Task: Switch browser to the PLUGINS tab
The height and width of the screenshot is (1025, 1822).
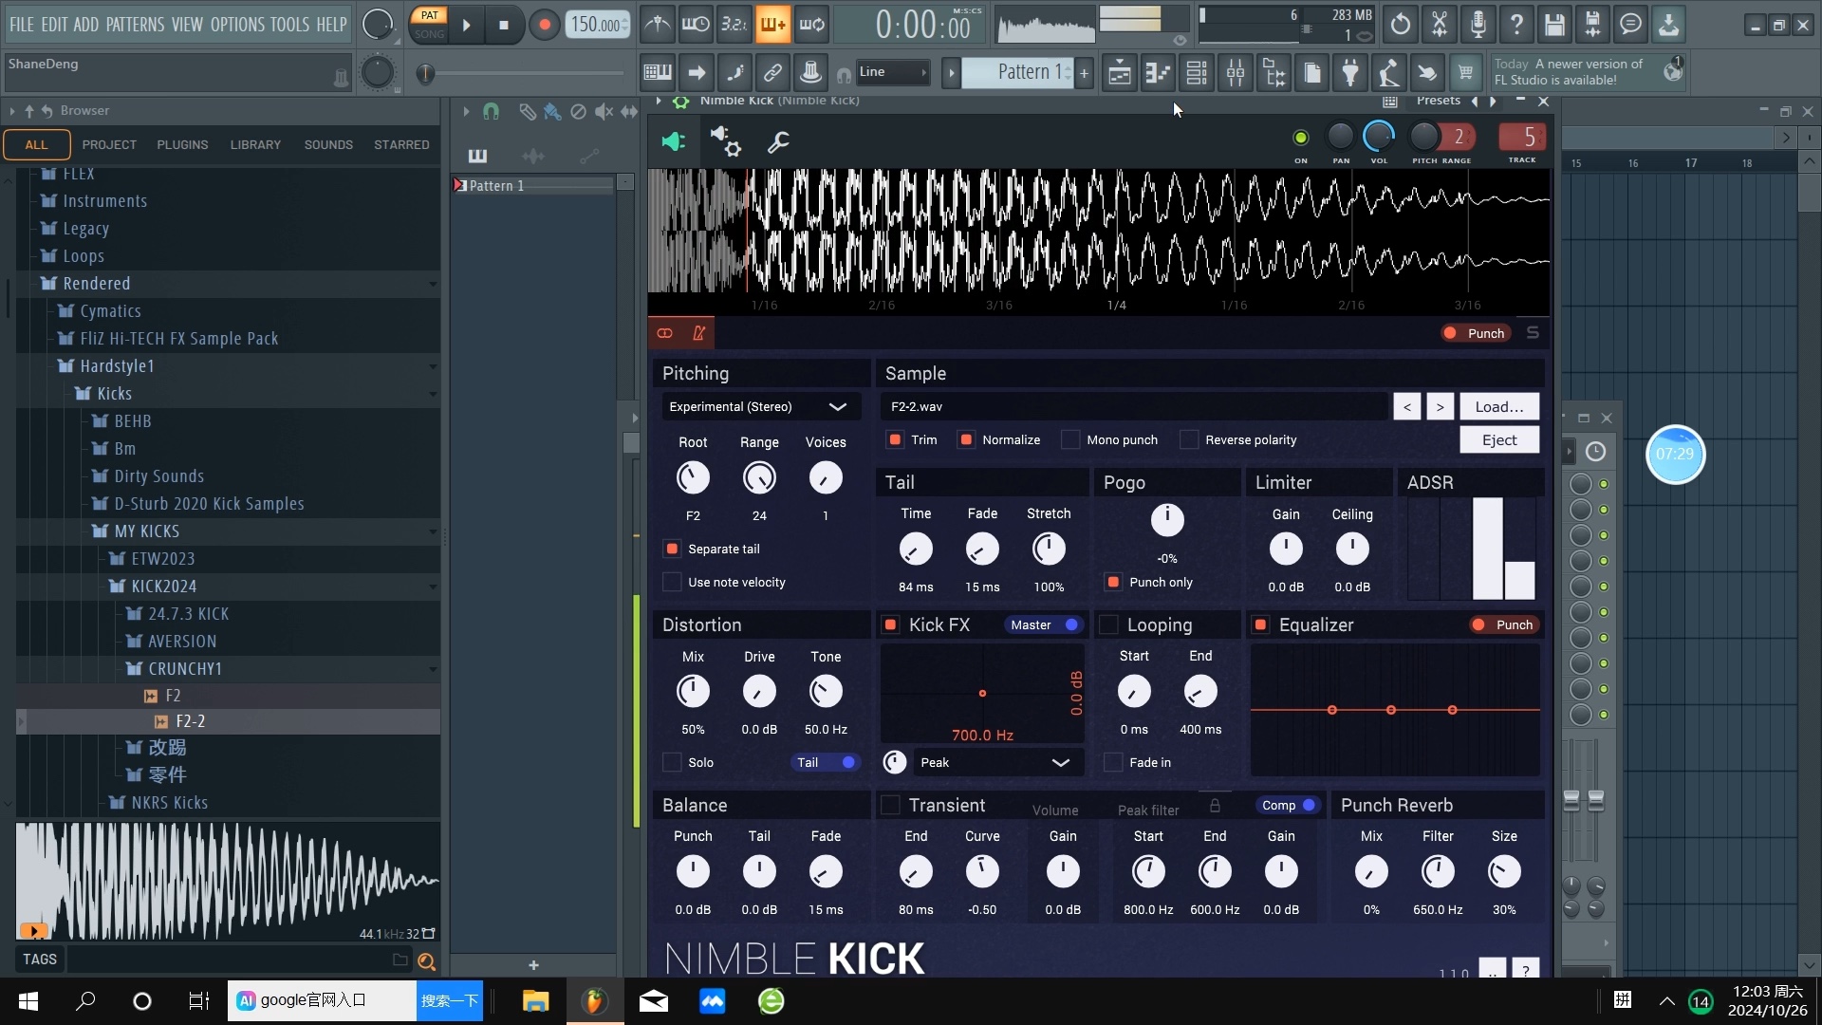Action: pos(182,144)
